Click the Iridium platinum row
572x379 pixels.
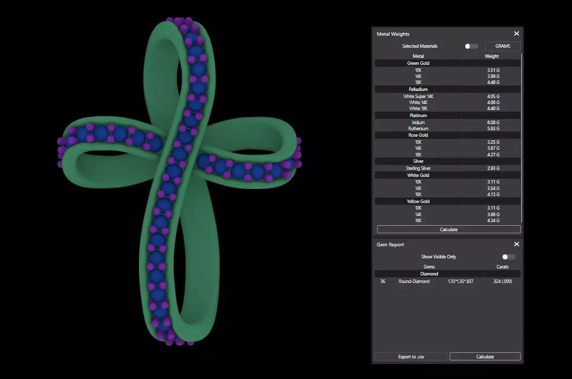(x=448, y=123)
